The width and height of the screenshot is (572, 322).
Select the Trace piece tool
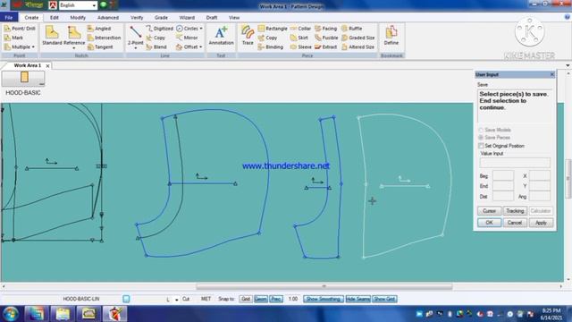click(x=248, y=36)
